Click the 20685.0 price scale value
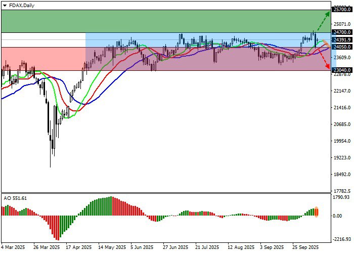 (342, 124)
